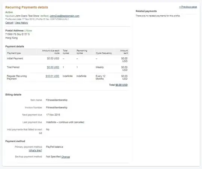Image resolution: width=202 pixels, height=169 pixels.
Task: Click the Every 12 Months frequency cell
Action: coord(101,77)
